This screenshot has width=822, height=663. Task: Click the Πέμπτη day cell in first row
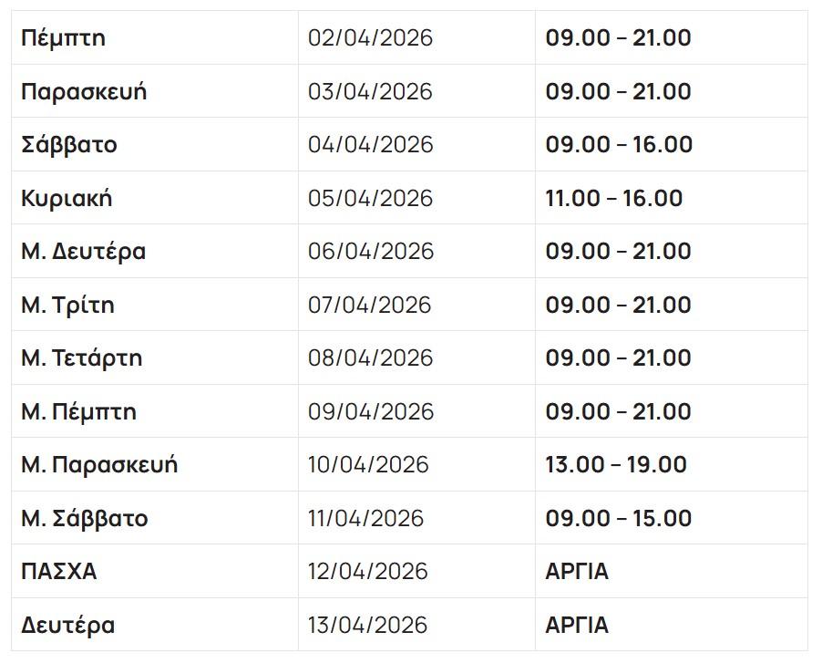click(x=63, y=38)
